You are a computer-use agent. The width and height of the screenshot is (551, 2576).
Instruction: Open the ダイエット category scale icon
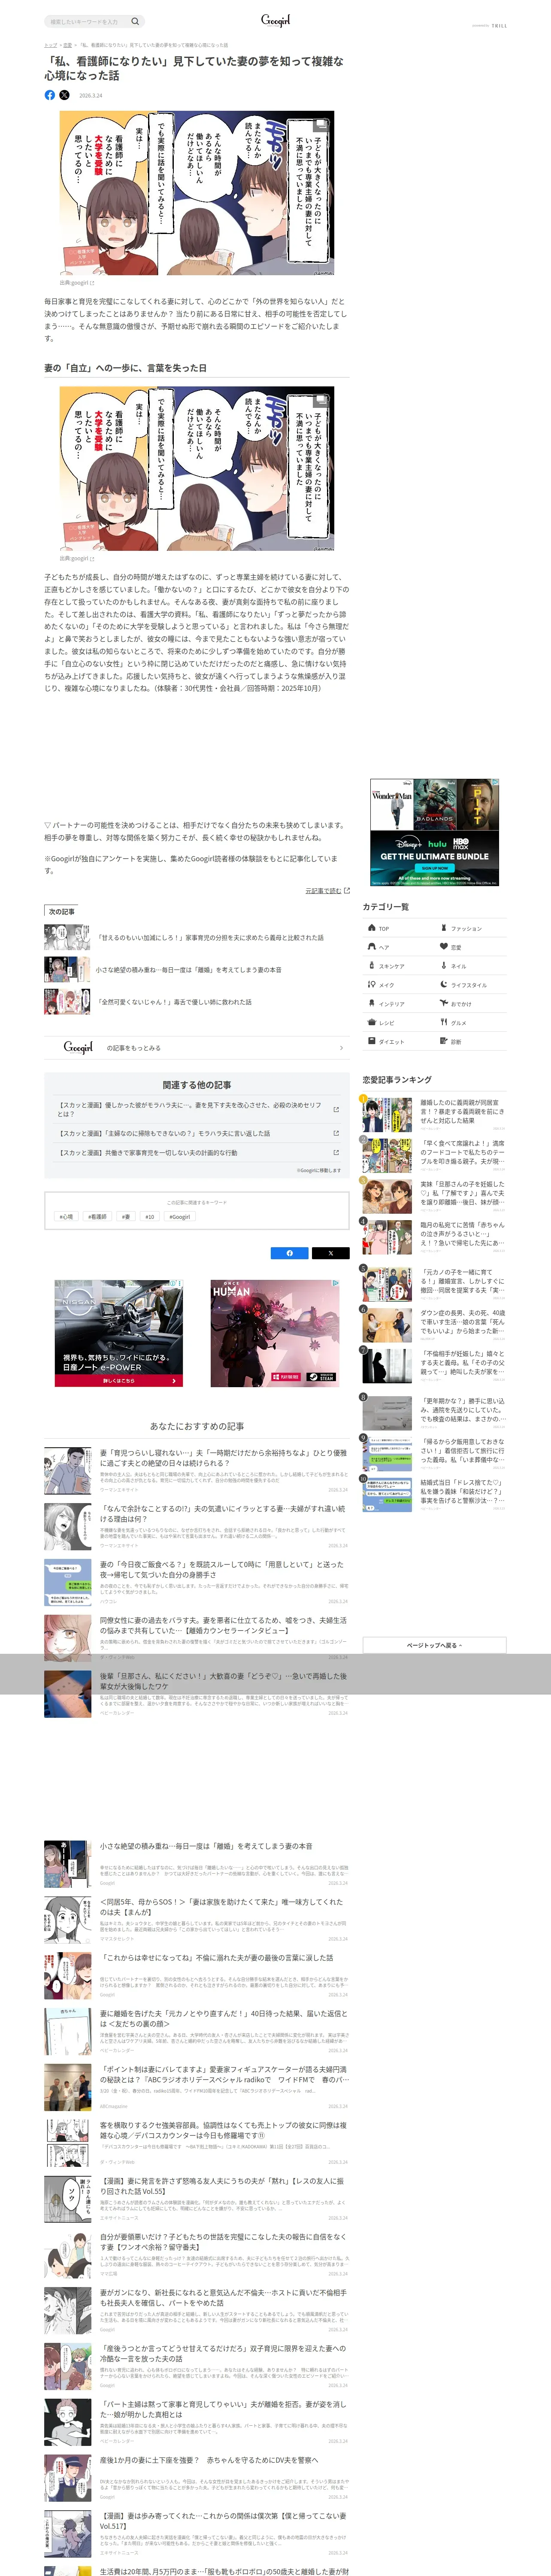point(372,1041)
